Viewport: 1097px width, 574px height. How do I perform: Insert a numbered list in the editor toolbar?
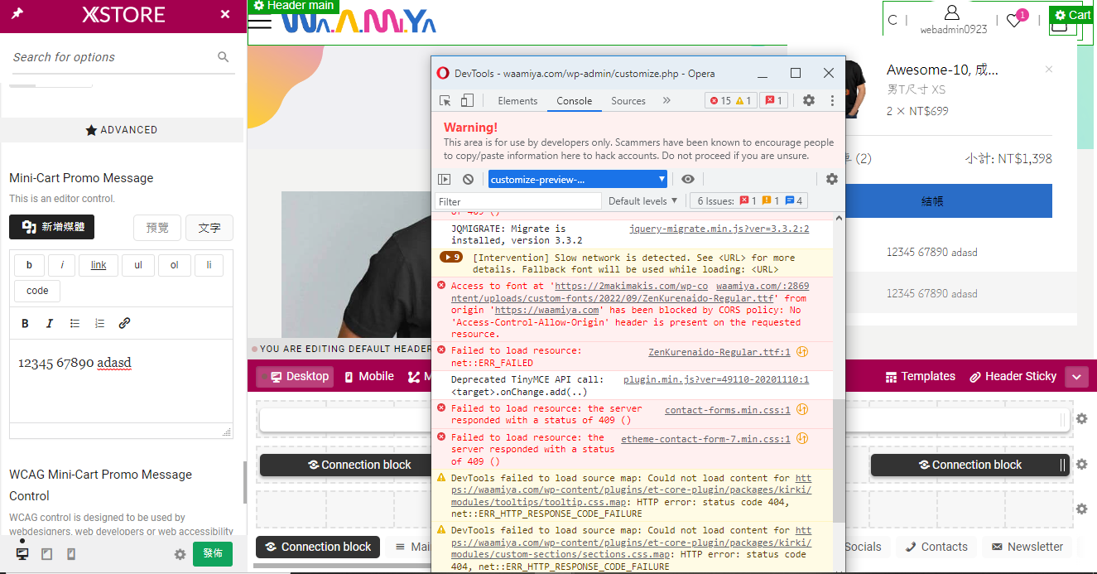coord(99,323)
